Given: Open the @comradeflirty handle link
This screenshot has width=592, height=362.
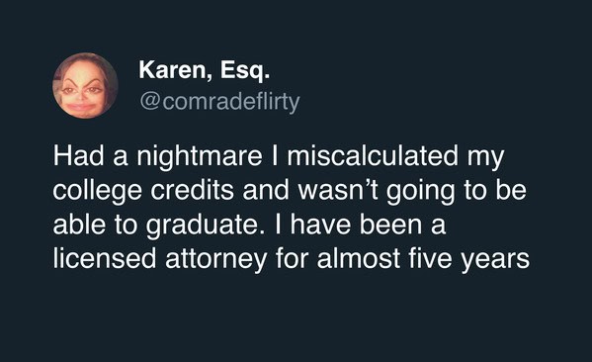Looking at the screenshot, I should (x=219, y=102).
